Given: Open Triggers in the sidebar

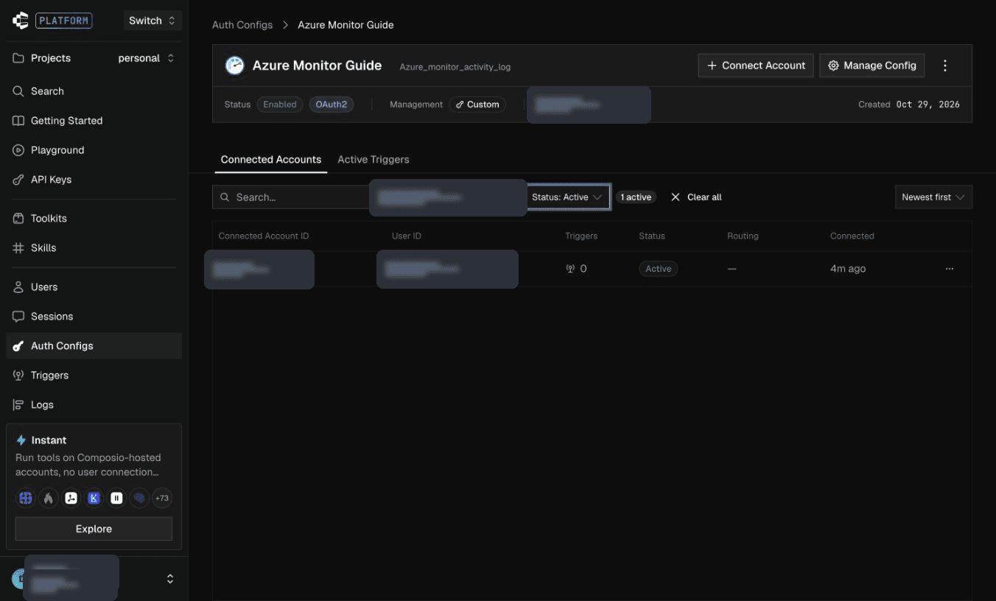Looking at the screenshot, I should tap(94, 376).
